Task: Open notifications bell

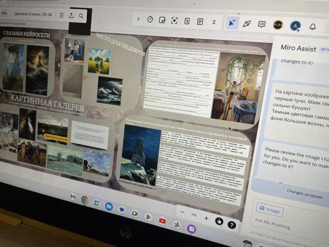Action: click(x=313, y=27)
